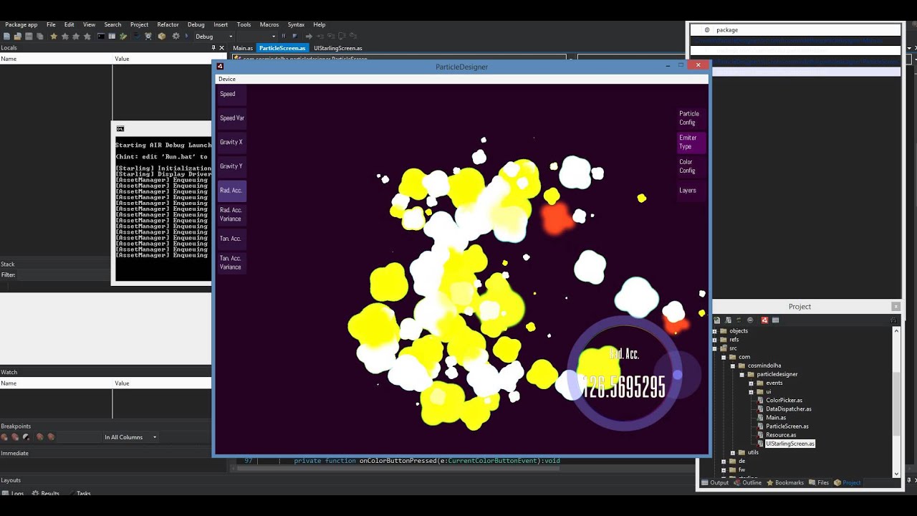
Task: Click the blue Test Project play arrow
Action: 187,36
